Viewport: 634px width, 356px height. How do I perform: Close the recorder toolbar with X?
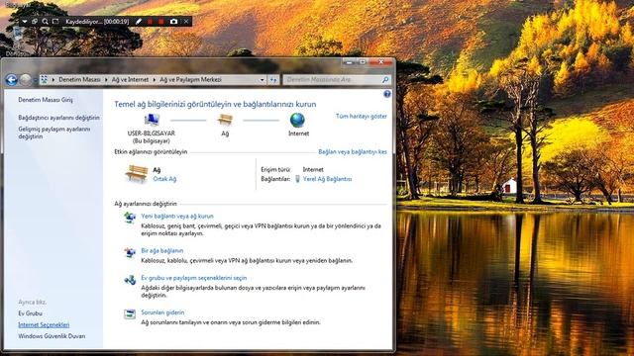click(x=186, y=22)
